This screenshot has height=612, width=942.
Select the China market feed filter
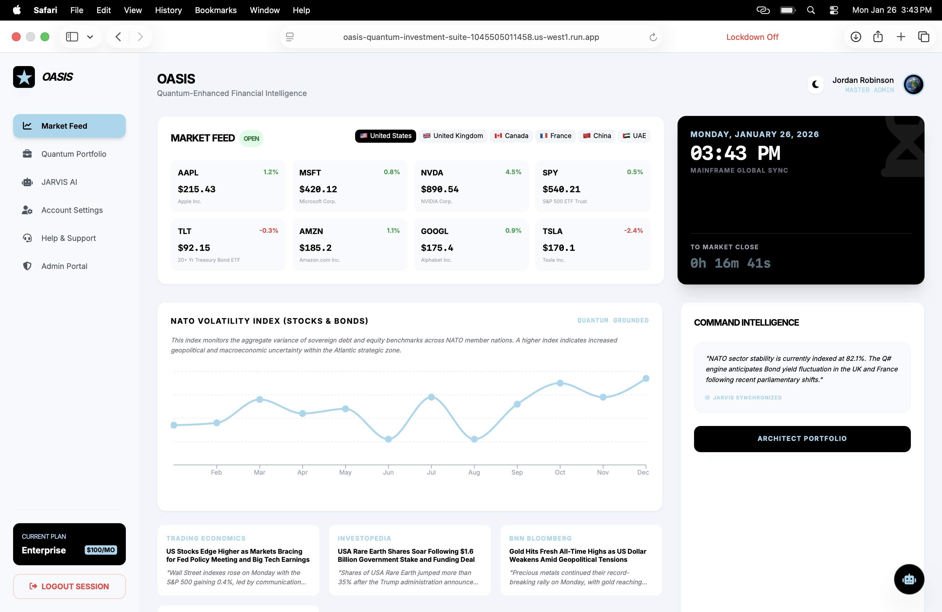click(597, 136)
